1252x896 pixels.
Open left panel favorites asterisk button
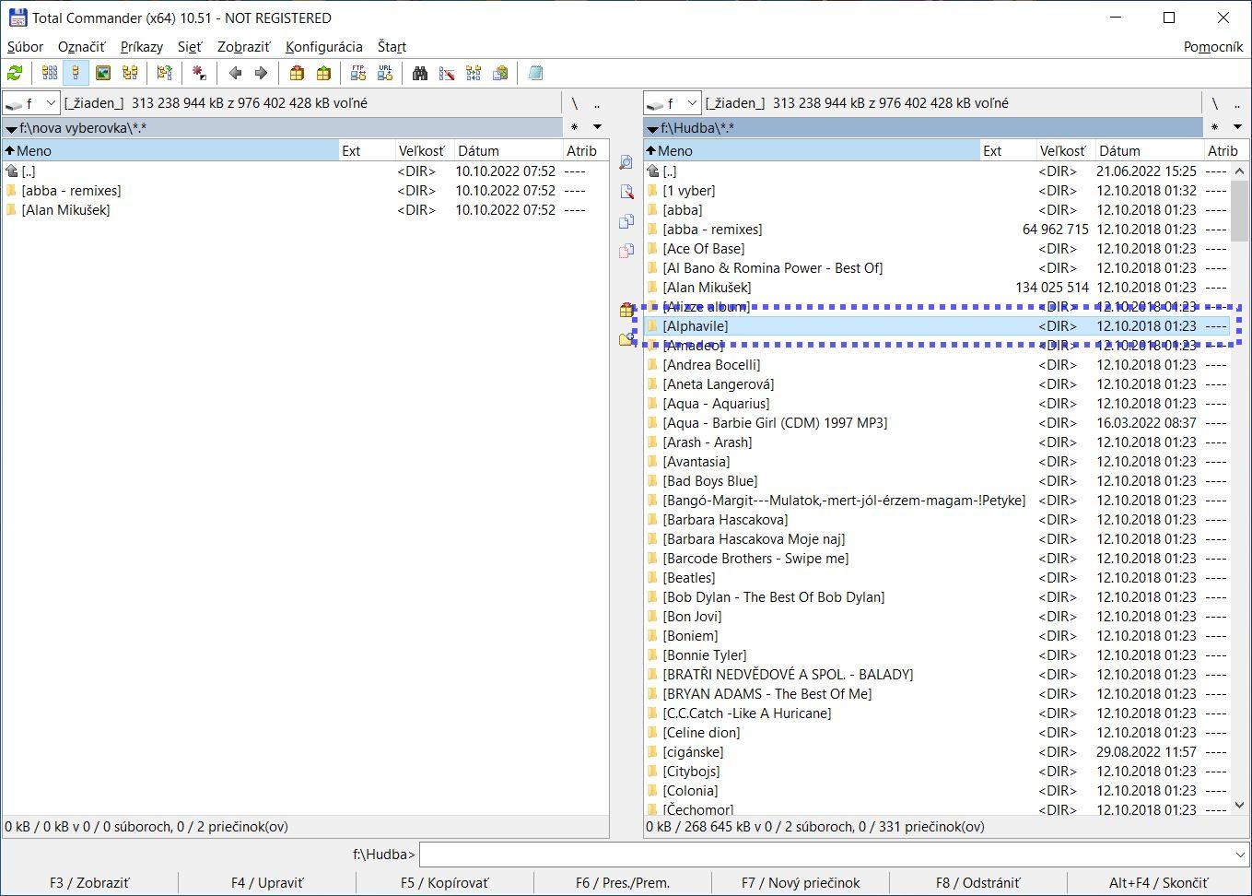point(575,127)
